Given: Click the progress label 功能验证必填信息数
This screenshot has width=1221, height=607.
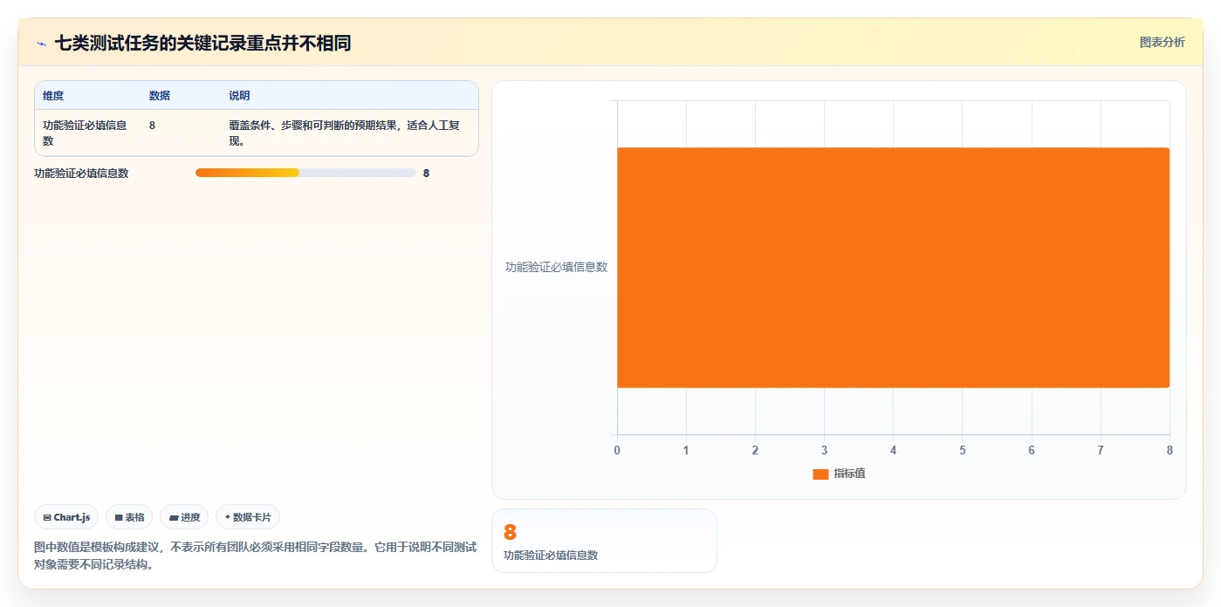Looking at the screenshot, I should pos(81,174).
